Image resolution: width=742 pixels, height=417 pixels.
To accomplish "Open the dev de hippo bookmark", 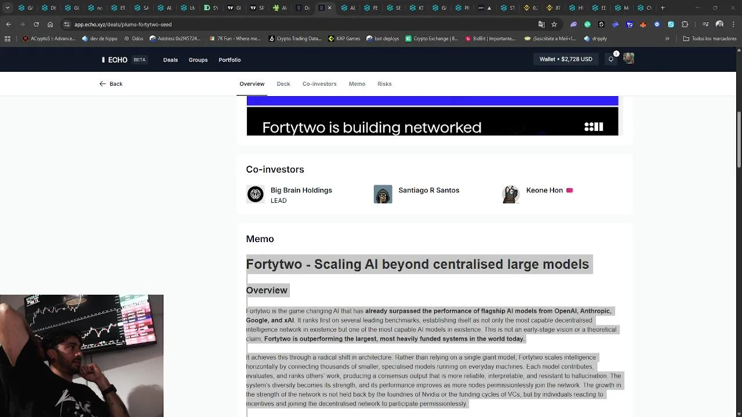I will click(x=100, y=39).
